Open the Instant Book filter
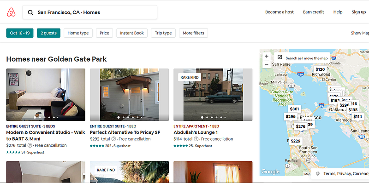 click(132, 33)
